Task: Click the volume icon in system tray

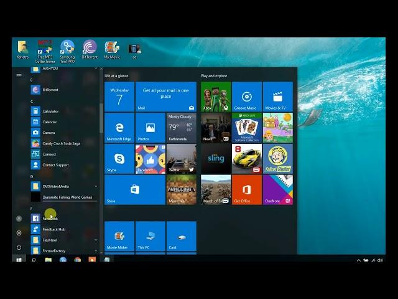Action: pos(380,260)
